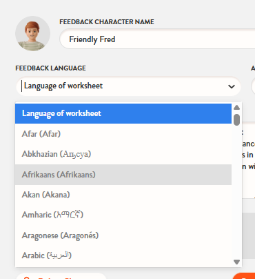Click the scroll up arrow of list
The image size is (255, 279).
[x=236, y=107]
